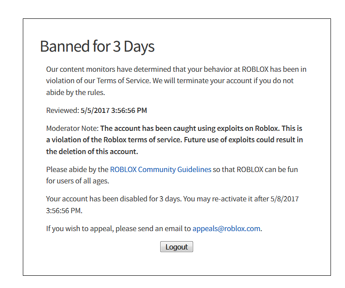Open the ROBLOX Community Guidelines link
345x288 pixels.
pos(160,169)
